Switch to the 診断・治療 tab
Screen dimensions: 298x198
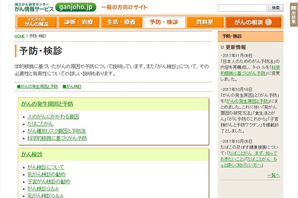coord(78,22)
